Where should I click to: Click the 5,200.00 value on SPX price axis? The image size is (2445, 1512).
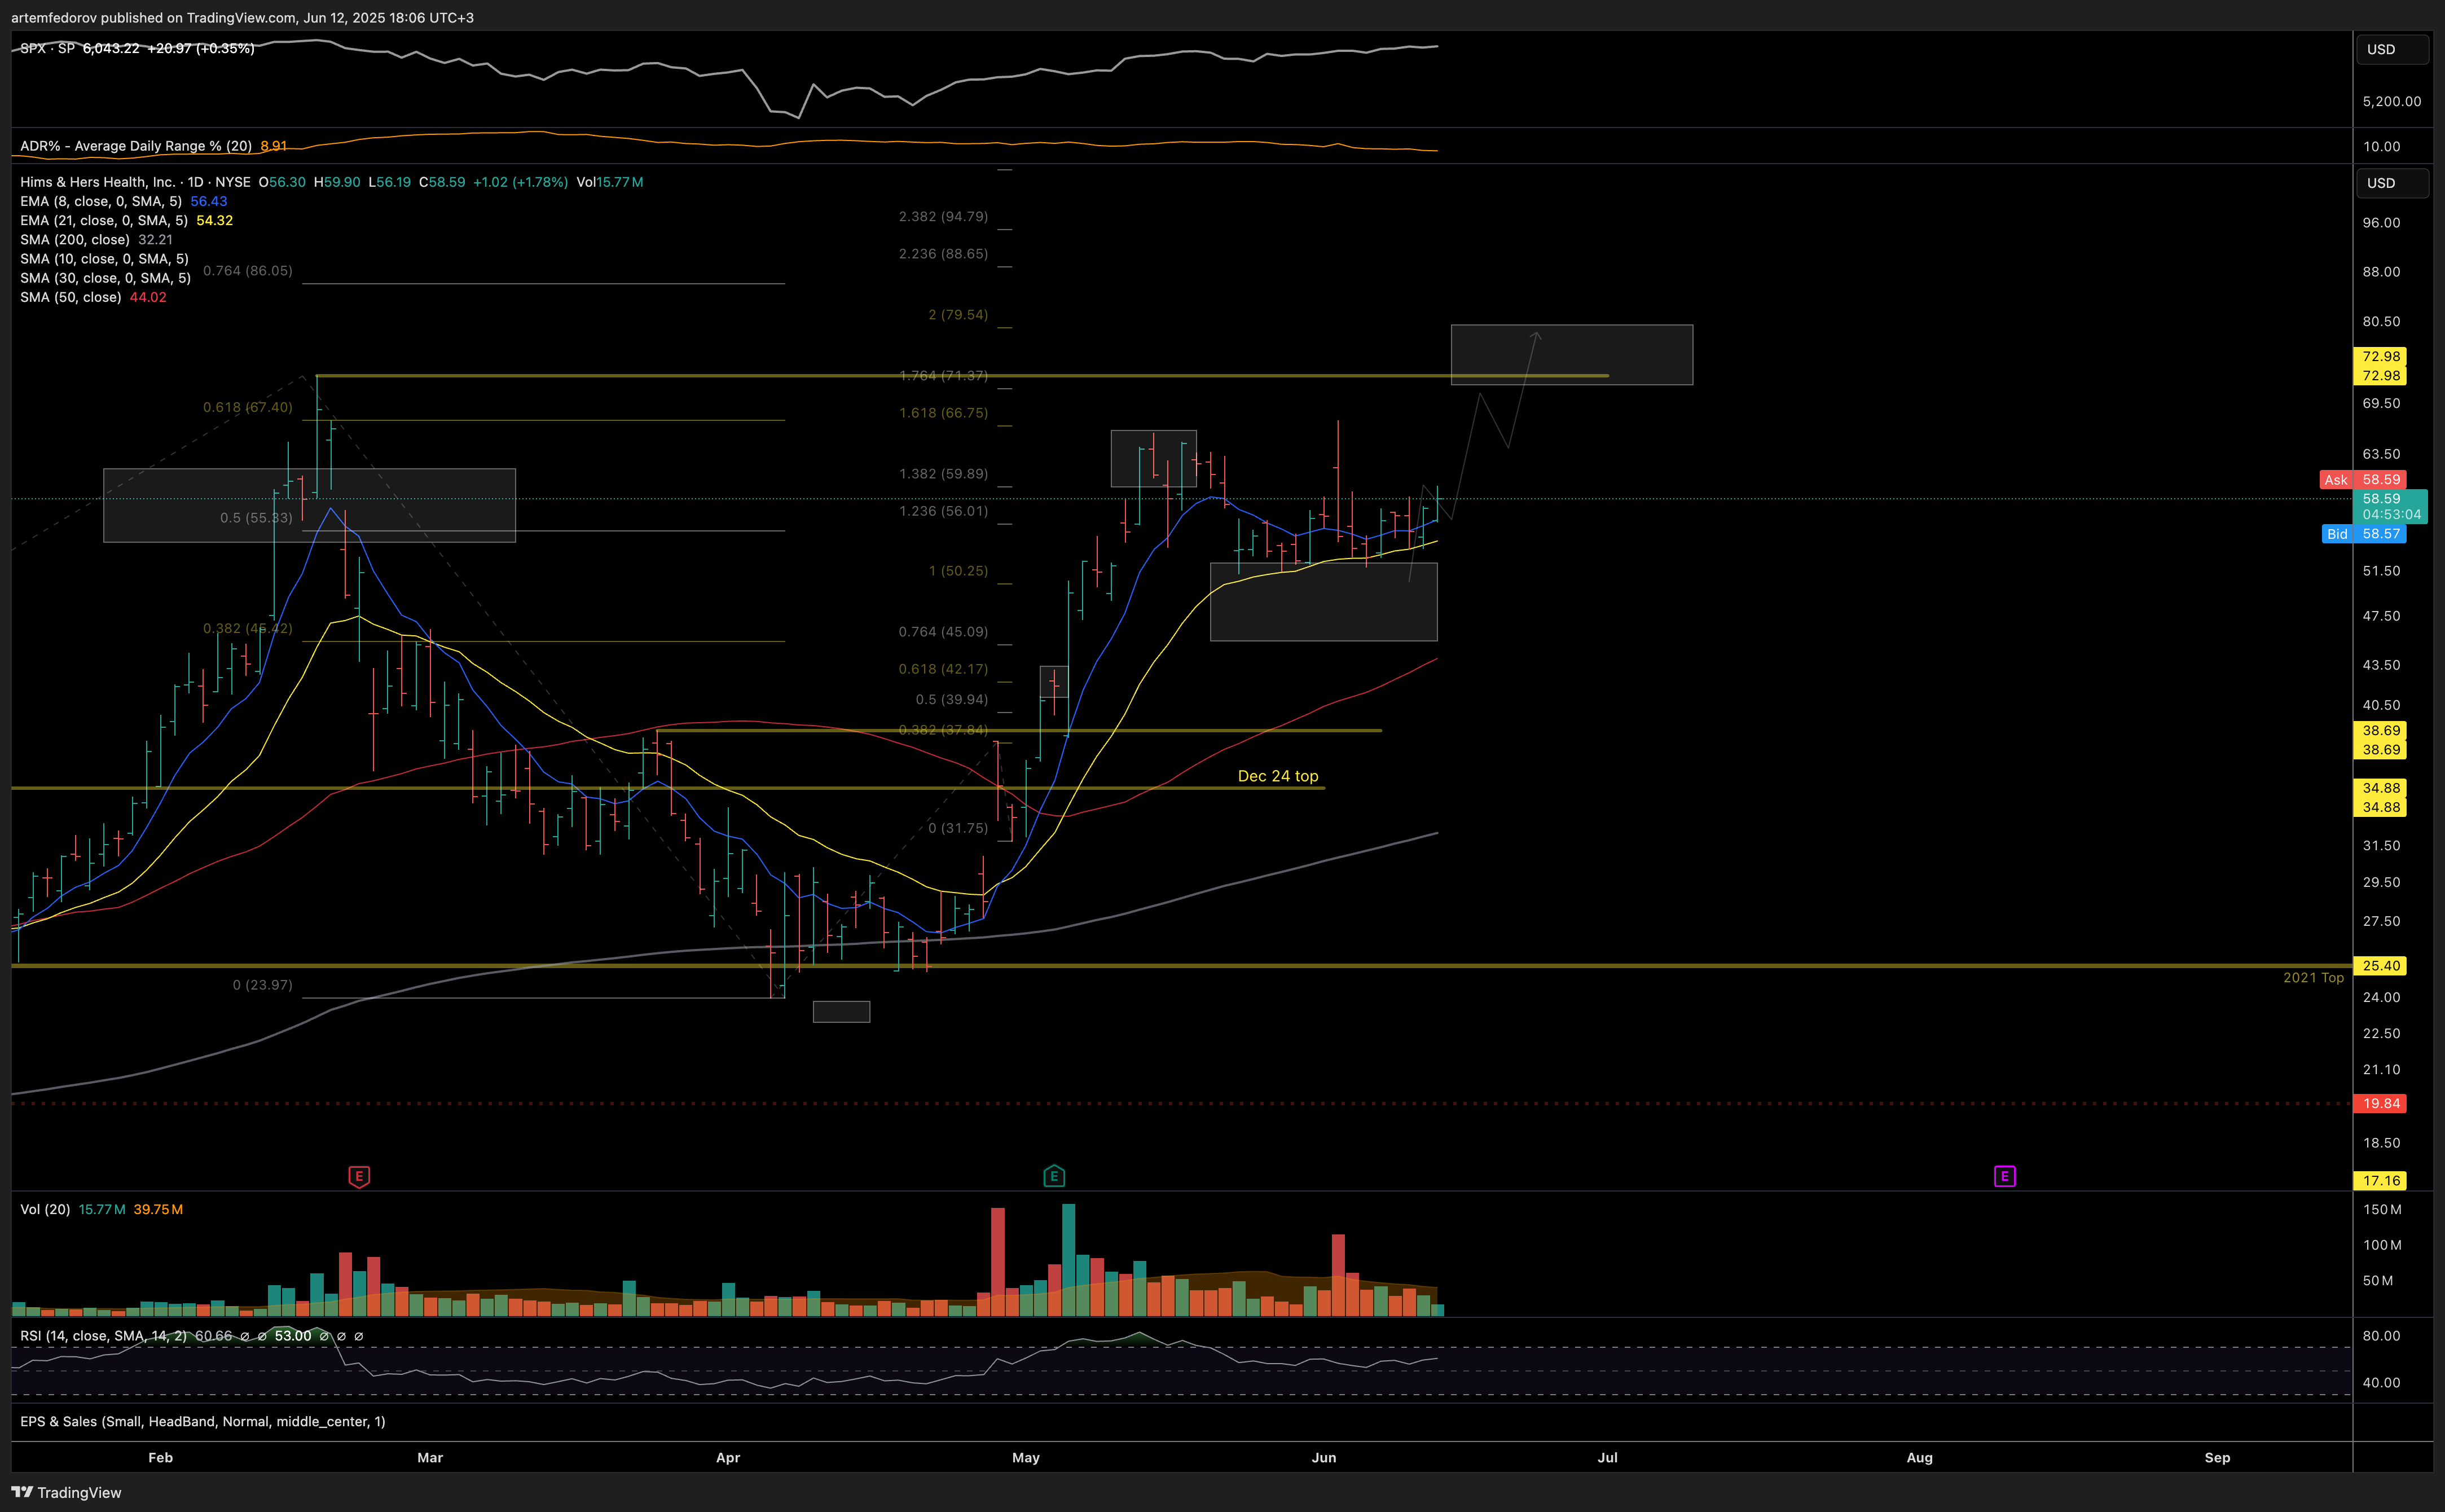coord(2392,101)
